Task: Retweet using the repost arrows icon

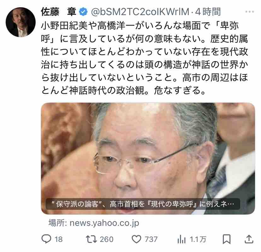Action: coord(91,239)
